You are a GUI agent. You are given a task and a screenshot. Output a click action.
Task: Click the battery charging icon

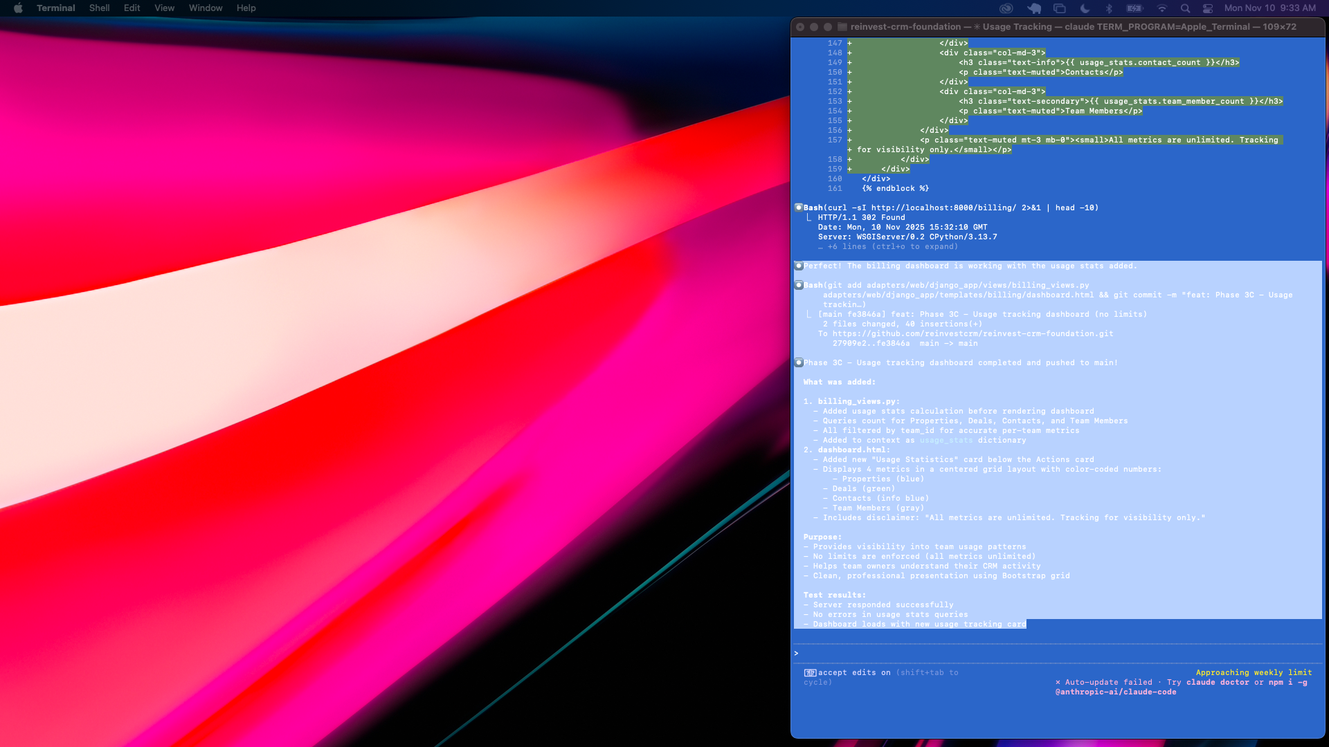(x=1134, y=8)
